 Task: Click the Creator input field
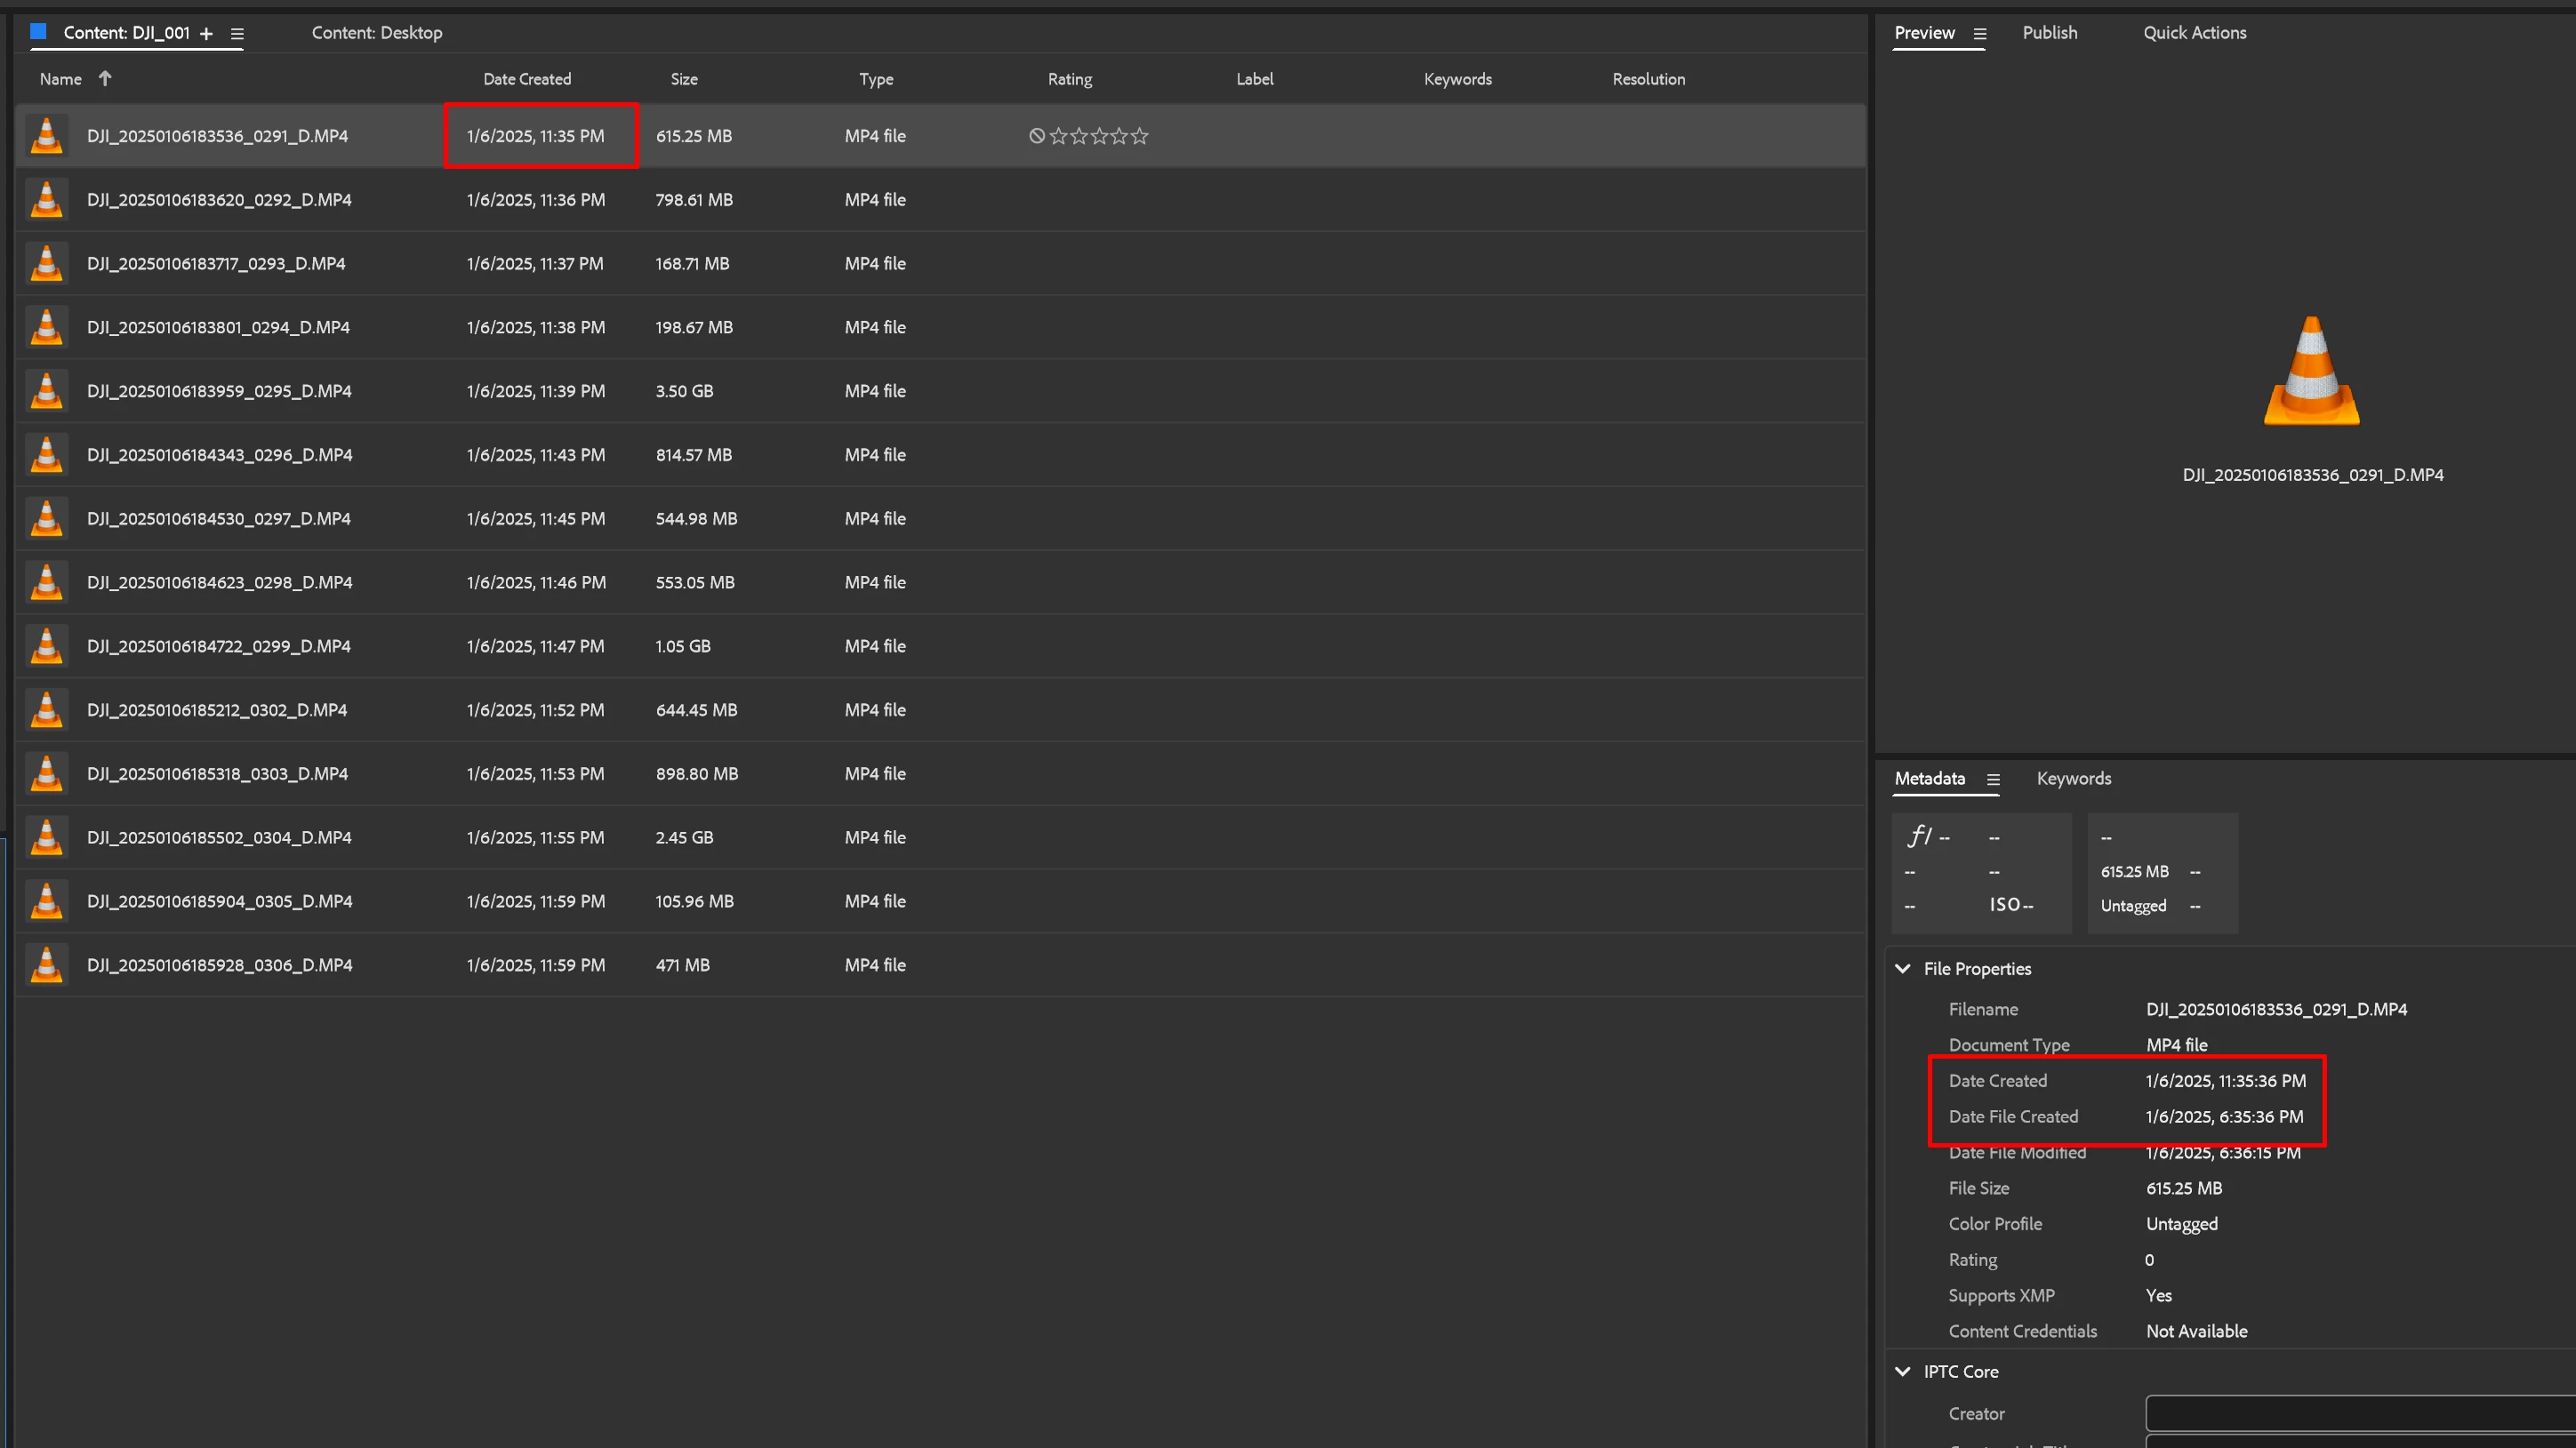click(x=2360, y=1413)
